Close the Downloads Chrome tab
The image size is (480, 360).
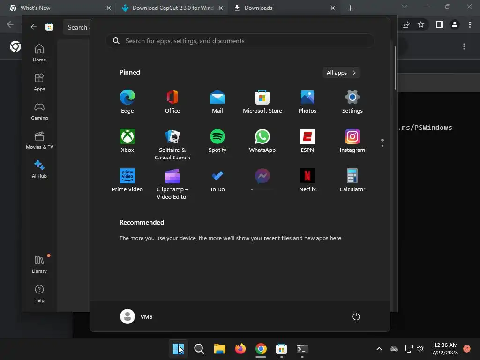(333, 8)
